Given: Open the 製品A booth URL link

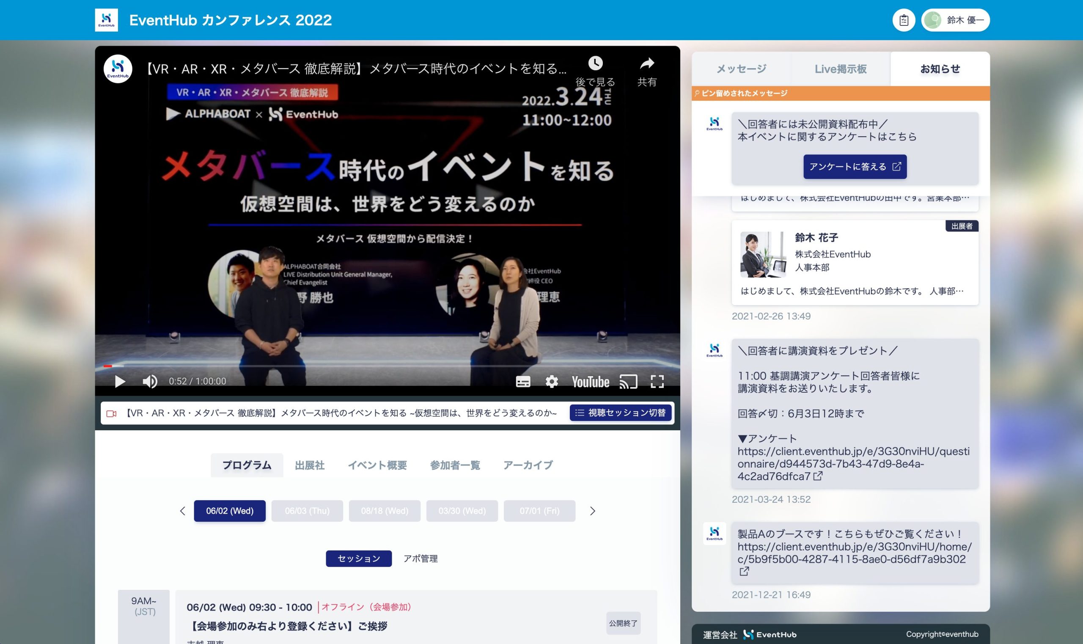Looking at the screenshot, I should pyautogui.click(x=854, y=553).
